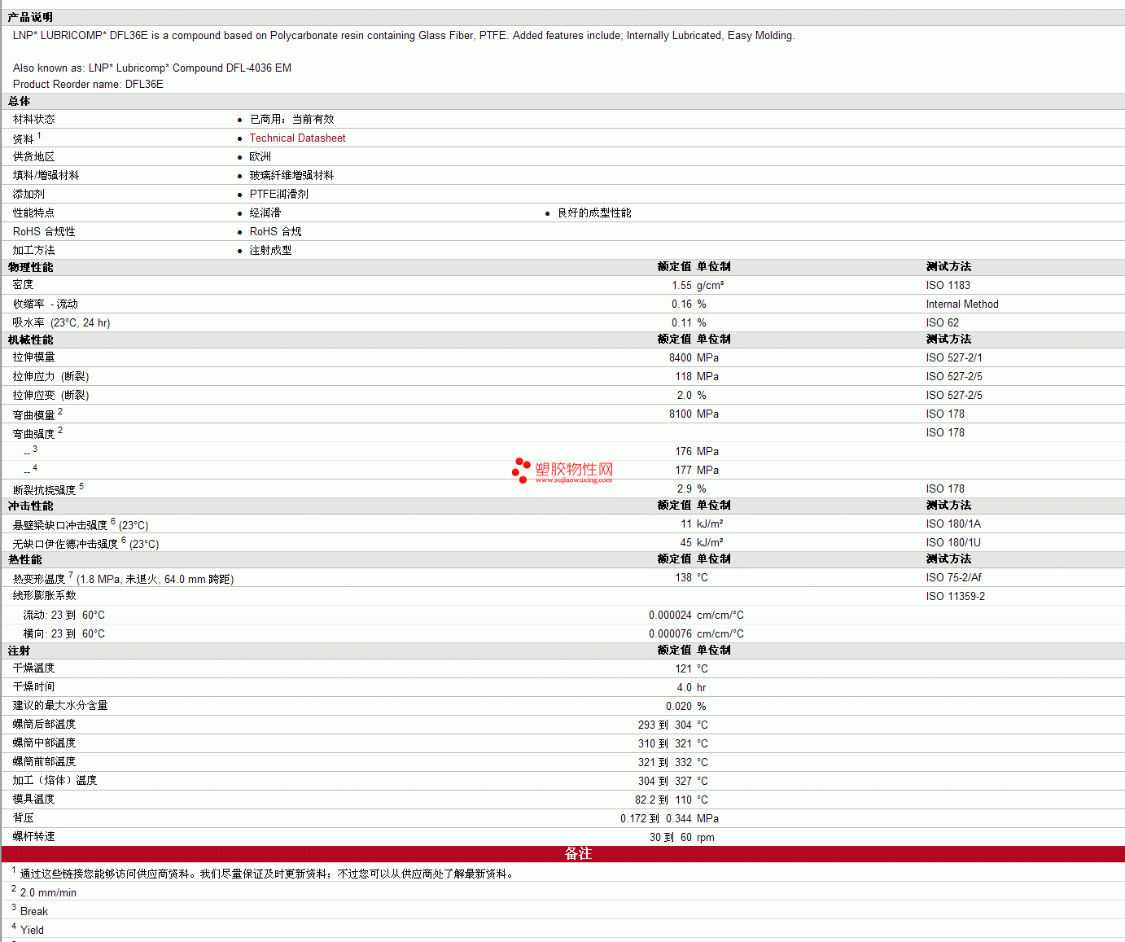Open the Technical Datasheet link
Screen dimensions: 1125x942
pyautogui.click(x=297, y=138)
